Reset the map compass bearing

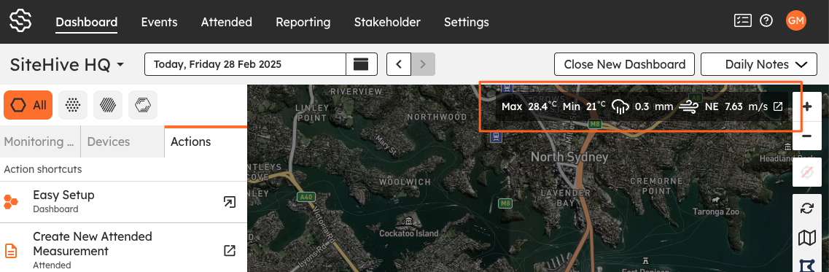[x=807, y=172]
